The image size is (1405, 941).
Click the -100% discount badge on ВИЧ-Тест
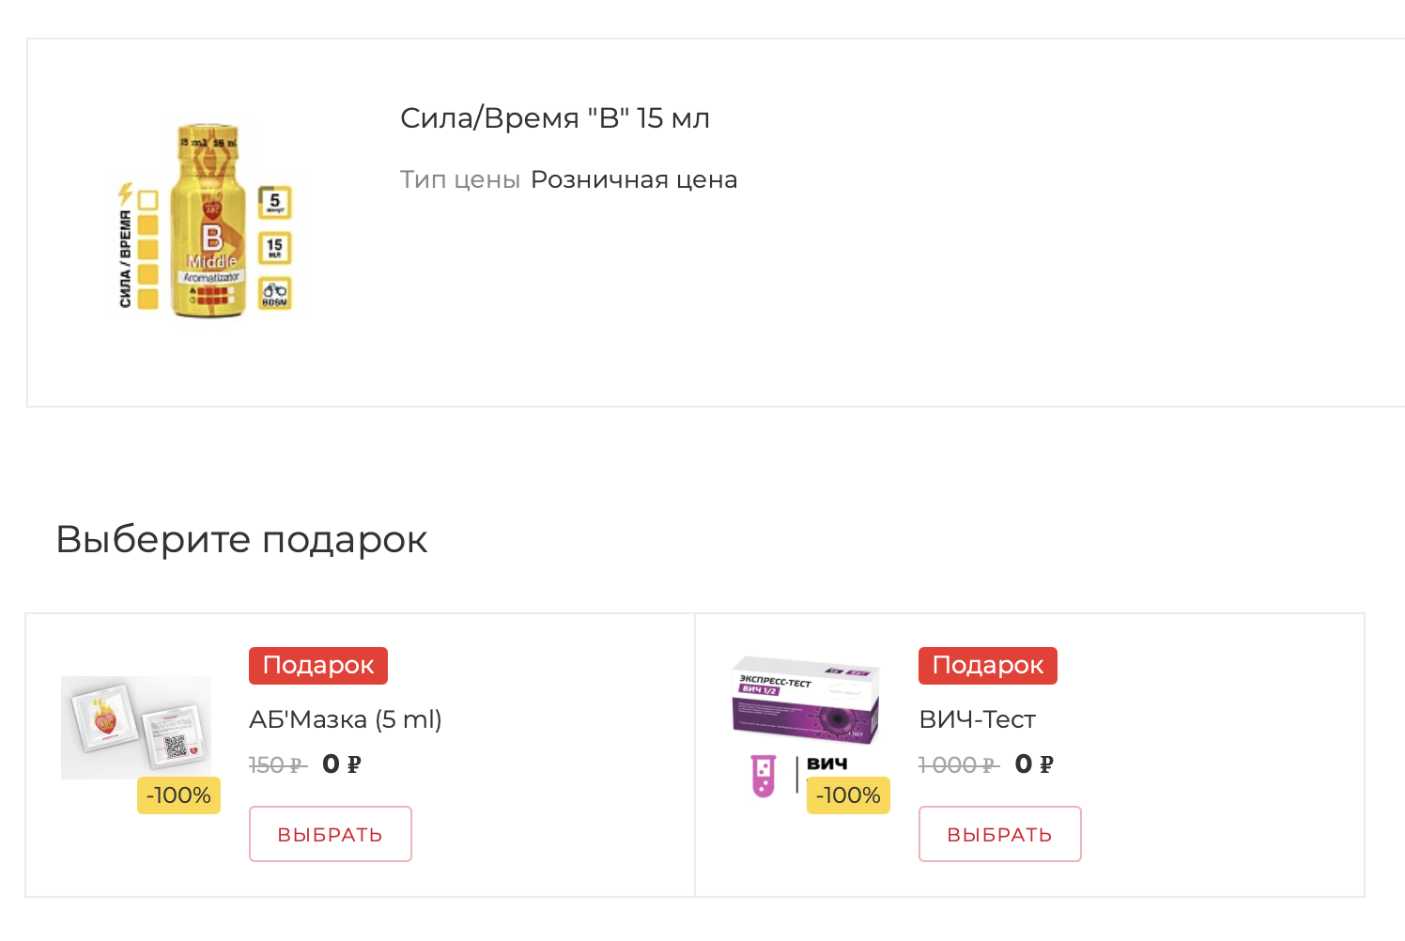[x=848, y=795]
